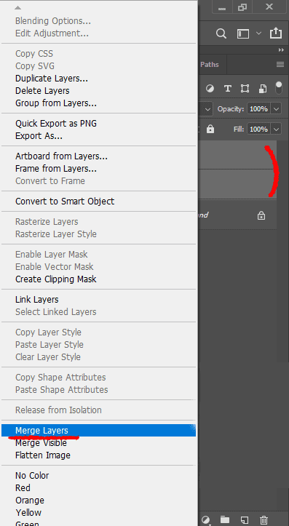Open the blend mode dropdown arrow
The width and height of the screenshot is (289, 526).
click(x=207, y=109)
